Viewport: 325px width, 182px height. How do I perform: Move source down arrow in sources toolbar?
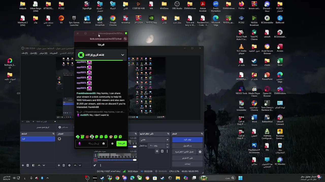coord(80,165)
